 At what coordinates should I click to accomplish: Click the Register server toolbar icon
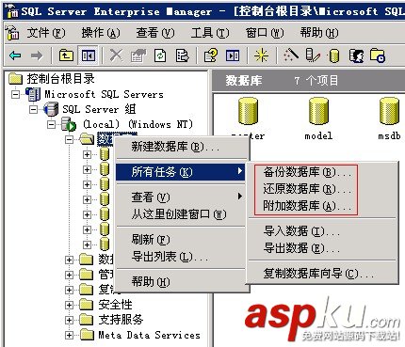313,55
